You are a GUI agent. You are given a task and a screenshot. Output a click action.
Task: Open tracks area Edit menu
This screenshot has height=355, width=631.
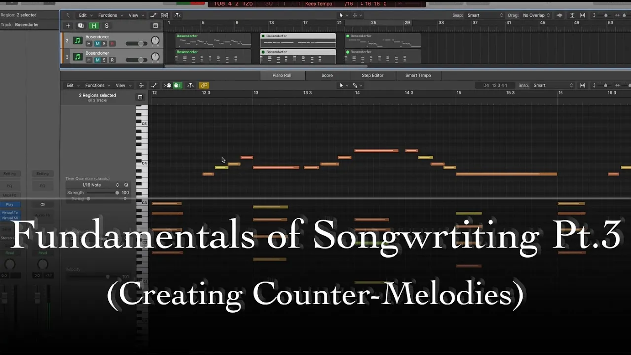(x=85, y=15)
